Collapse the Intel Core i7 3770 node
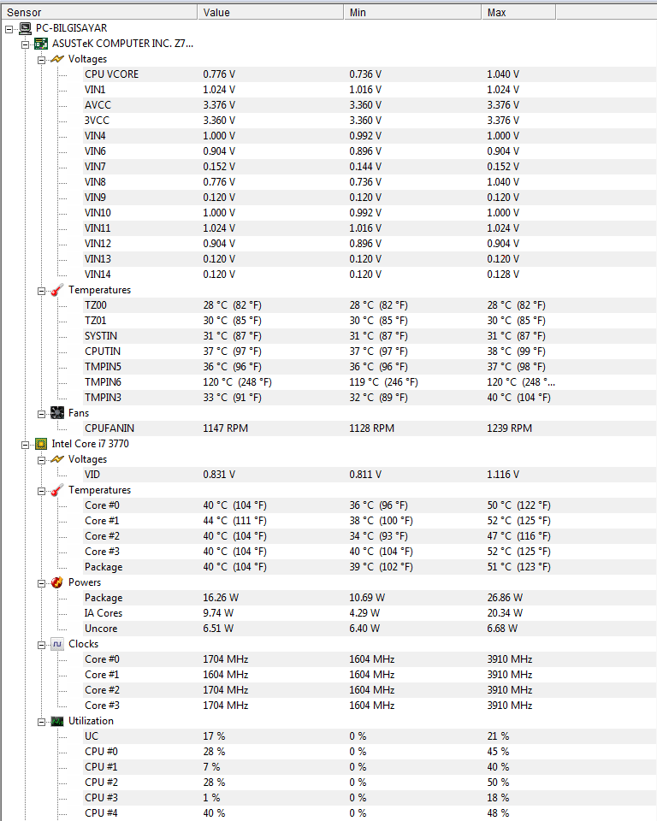Viewport: 657px width, 821px height. (25, 444)
